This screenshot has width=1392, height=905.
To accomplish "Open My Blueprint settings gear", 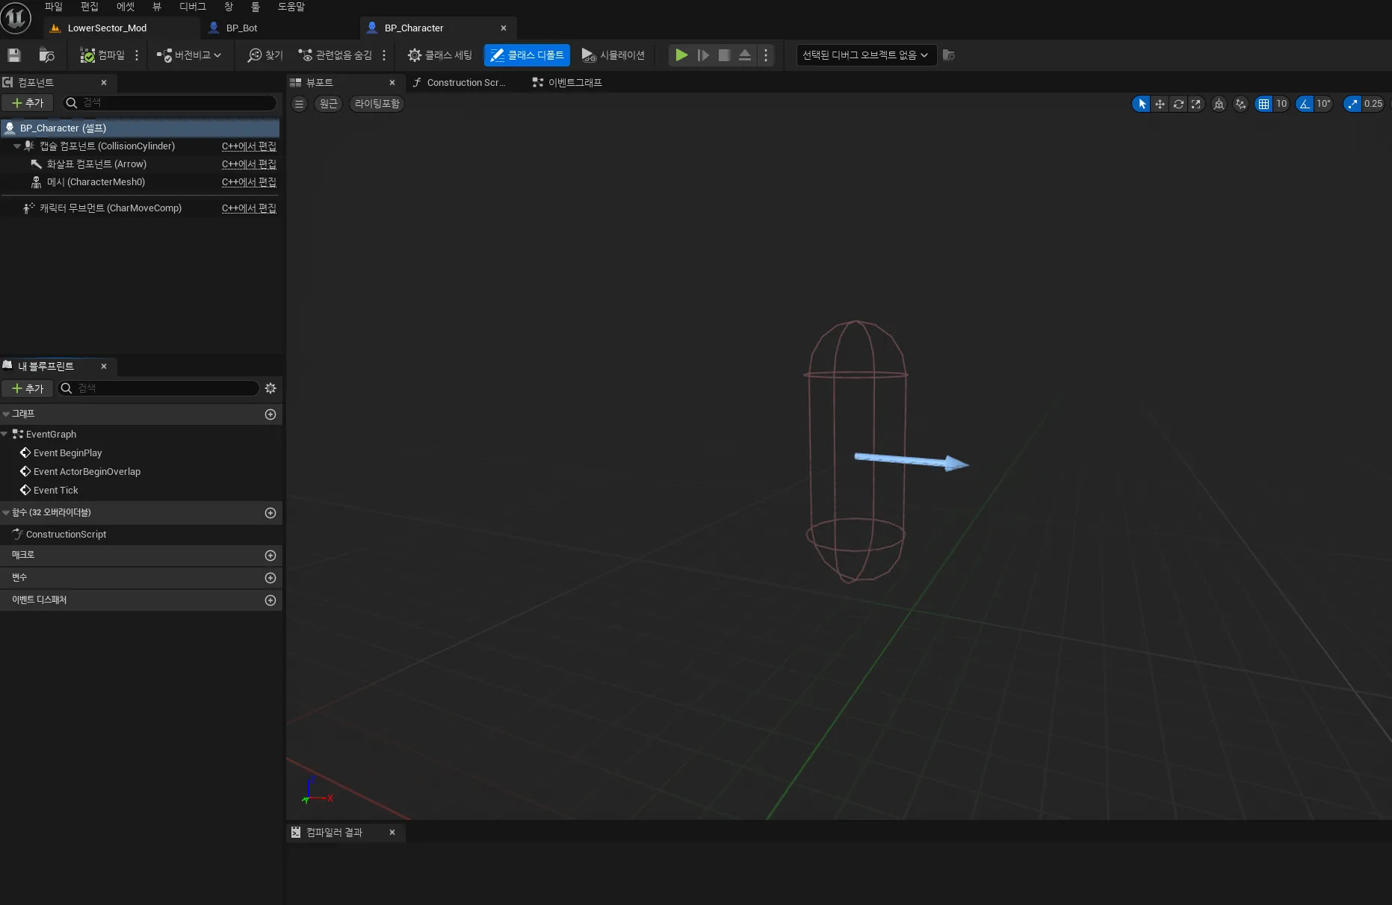I will coord(270,388).
